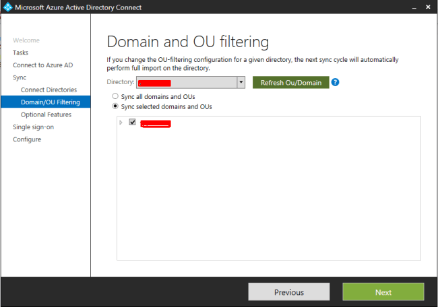The width and height of the screenshot is (438, 307).
Task: Click the Previous button
Action: pos(289,292)
